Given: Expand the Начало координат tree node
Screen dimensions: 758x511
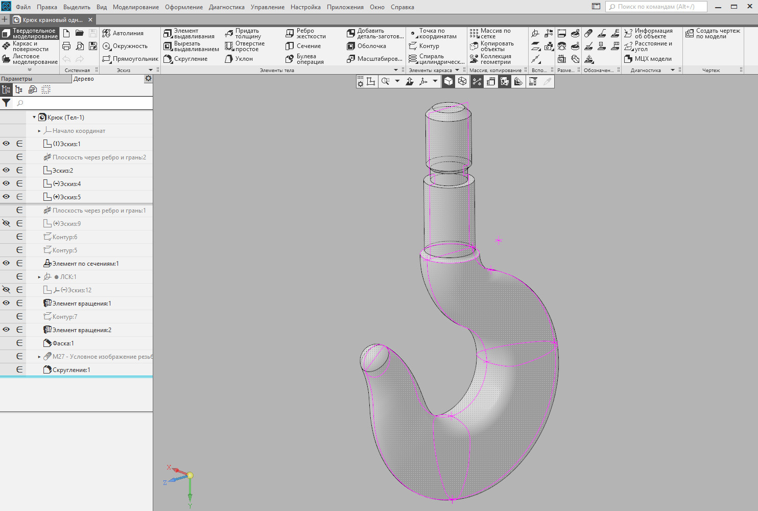Looking at the screenshot, I should 39,131.
